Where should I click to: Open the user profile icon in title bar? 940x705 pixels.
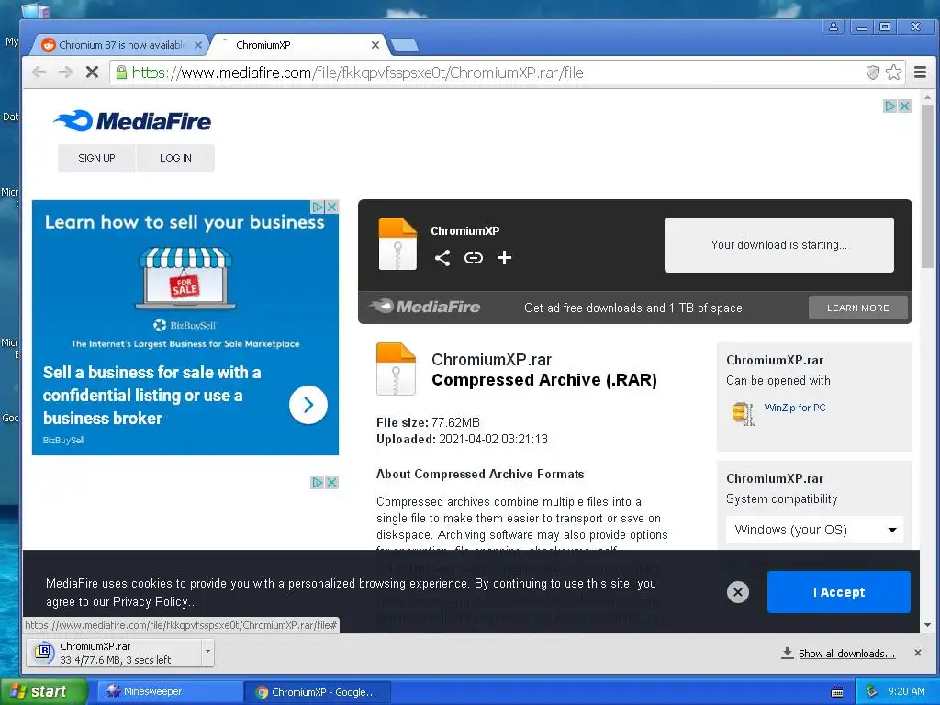point(834,27)
